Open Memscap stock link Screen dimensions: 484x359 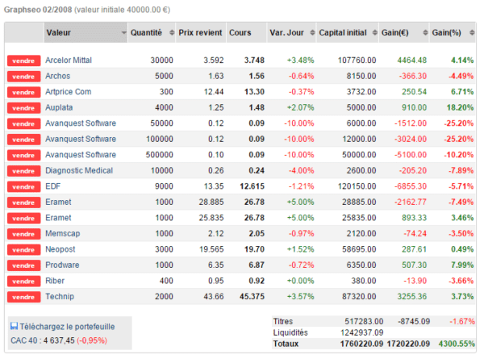pos(63,233)
